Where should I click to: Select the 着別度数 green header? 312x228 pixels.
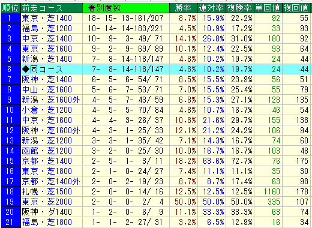(x=126, y=8)
